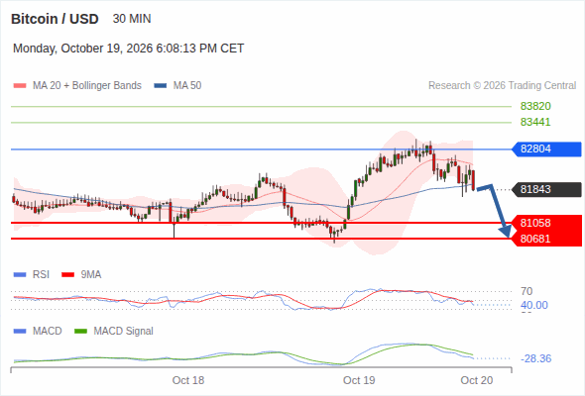Click the Research © 2026 Trading Central credit
This screenshot has height=396, width=585.
502,86
